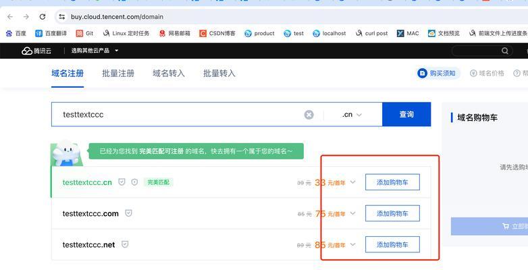Open the test bookmark

tap(294, 33)
